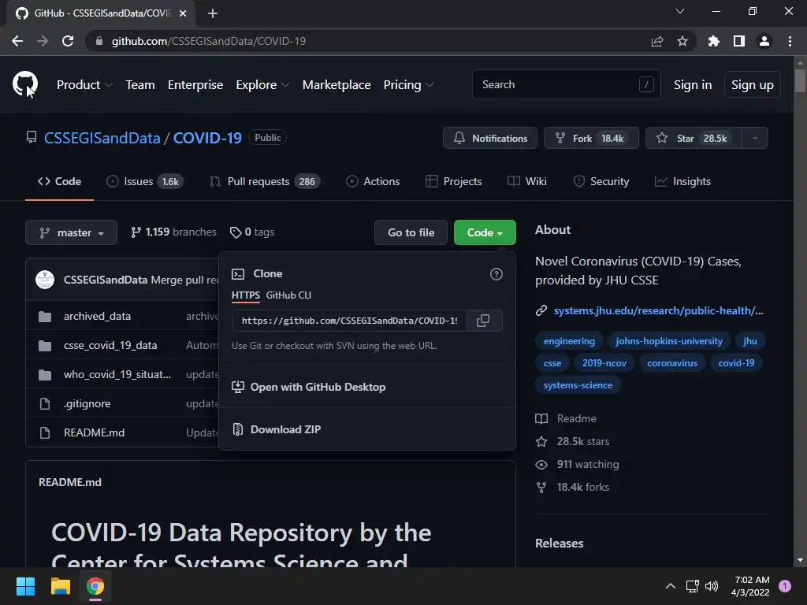Screen dimensions: 807x605
Task: Go back to the previous page
Action: [x=17, y=41]
